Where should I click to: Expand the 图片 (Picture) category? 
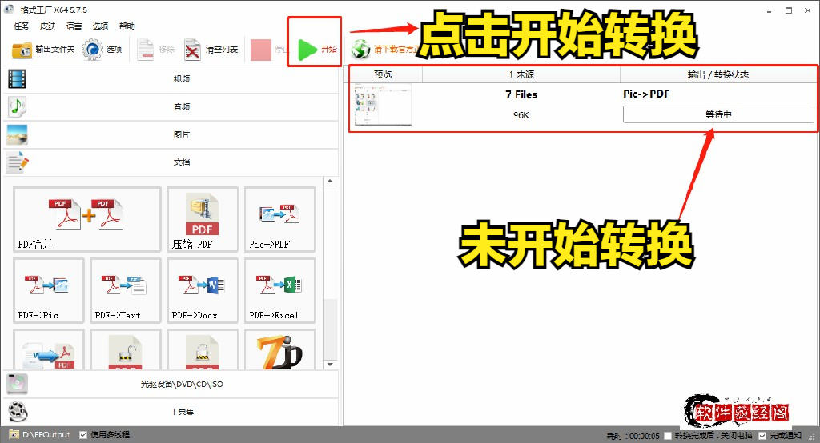pos(171,135)
